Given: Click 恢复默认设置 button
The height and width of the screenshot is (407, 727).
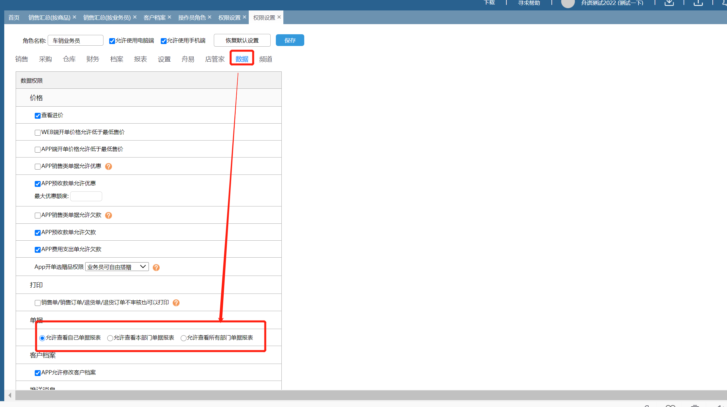Looking at the screenshot, I should click(242, 40).
